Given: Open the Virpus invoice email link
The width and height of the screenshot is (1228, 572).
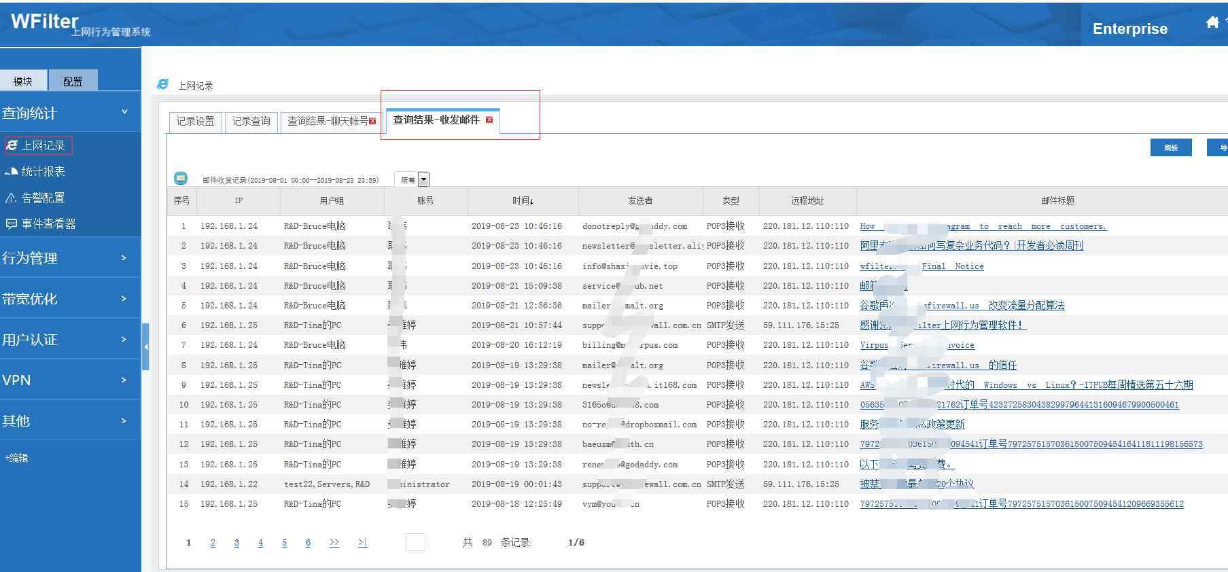Looking at the screenshot, I should click(x=917, y=345).
